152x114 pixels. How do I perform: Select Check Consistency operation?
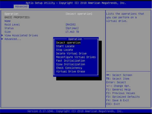click(69, 68)
